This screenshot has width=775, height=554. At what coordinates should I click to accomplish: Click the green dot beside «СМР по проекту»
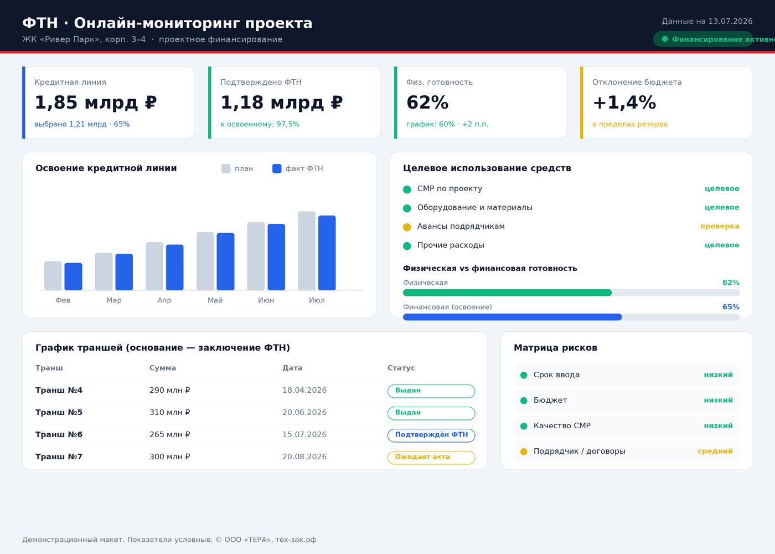tap(407, 189)
